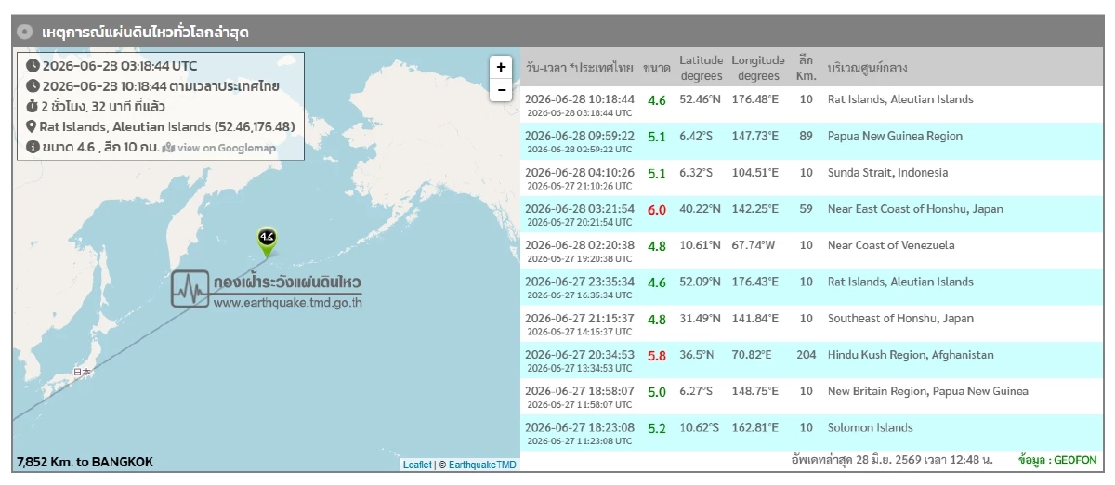Click the last-updated timestamp 12:48 น.
Image resolution: width=1115 pixels, height=485 pixels.
891,460
